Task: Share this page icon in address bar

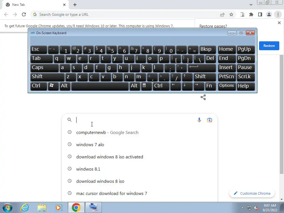Action: pyautogui.click(x=222, y=14)
